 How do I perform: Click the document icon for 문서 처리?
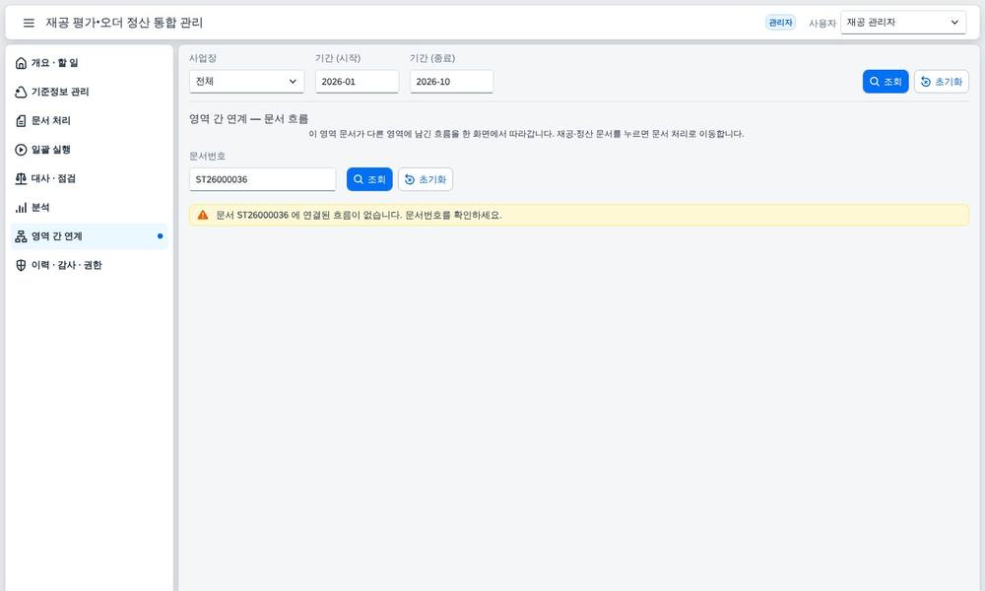point(21,120)
